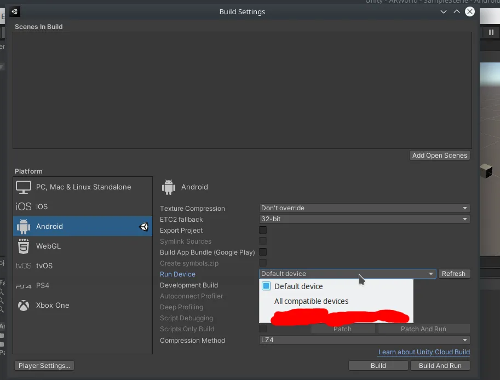Close the Build Settings window

pos(470,12)
